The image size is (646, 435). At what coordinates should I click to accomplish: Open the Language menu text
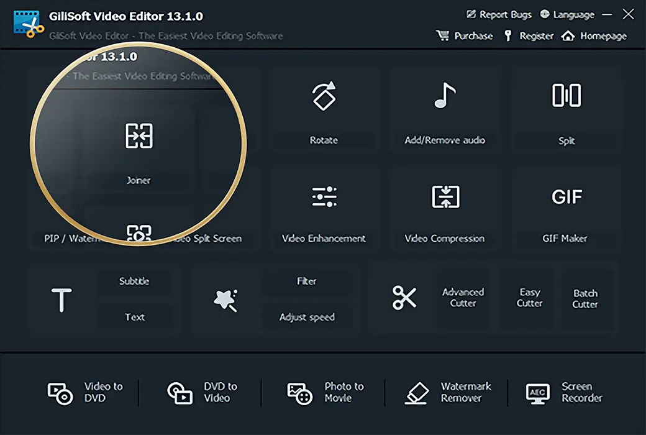coord(574,15)
